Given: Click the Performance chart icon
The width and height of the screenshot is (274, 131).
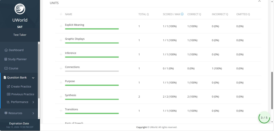Looking at the screenshot, I should point(8,102).
